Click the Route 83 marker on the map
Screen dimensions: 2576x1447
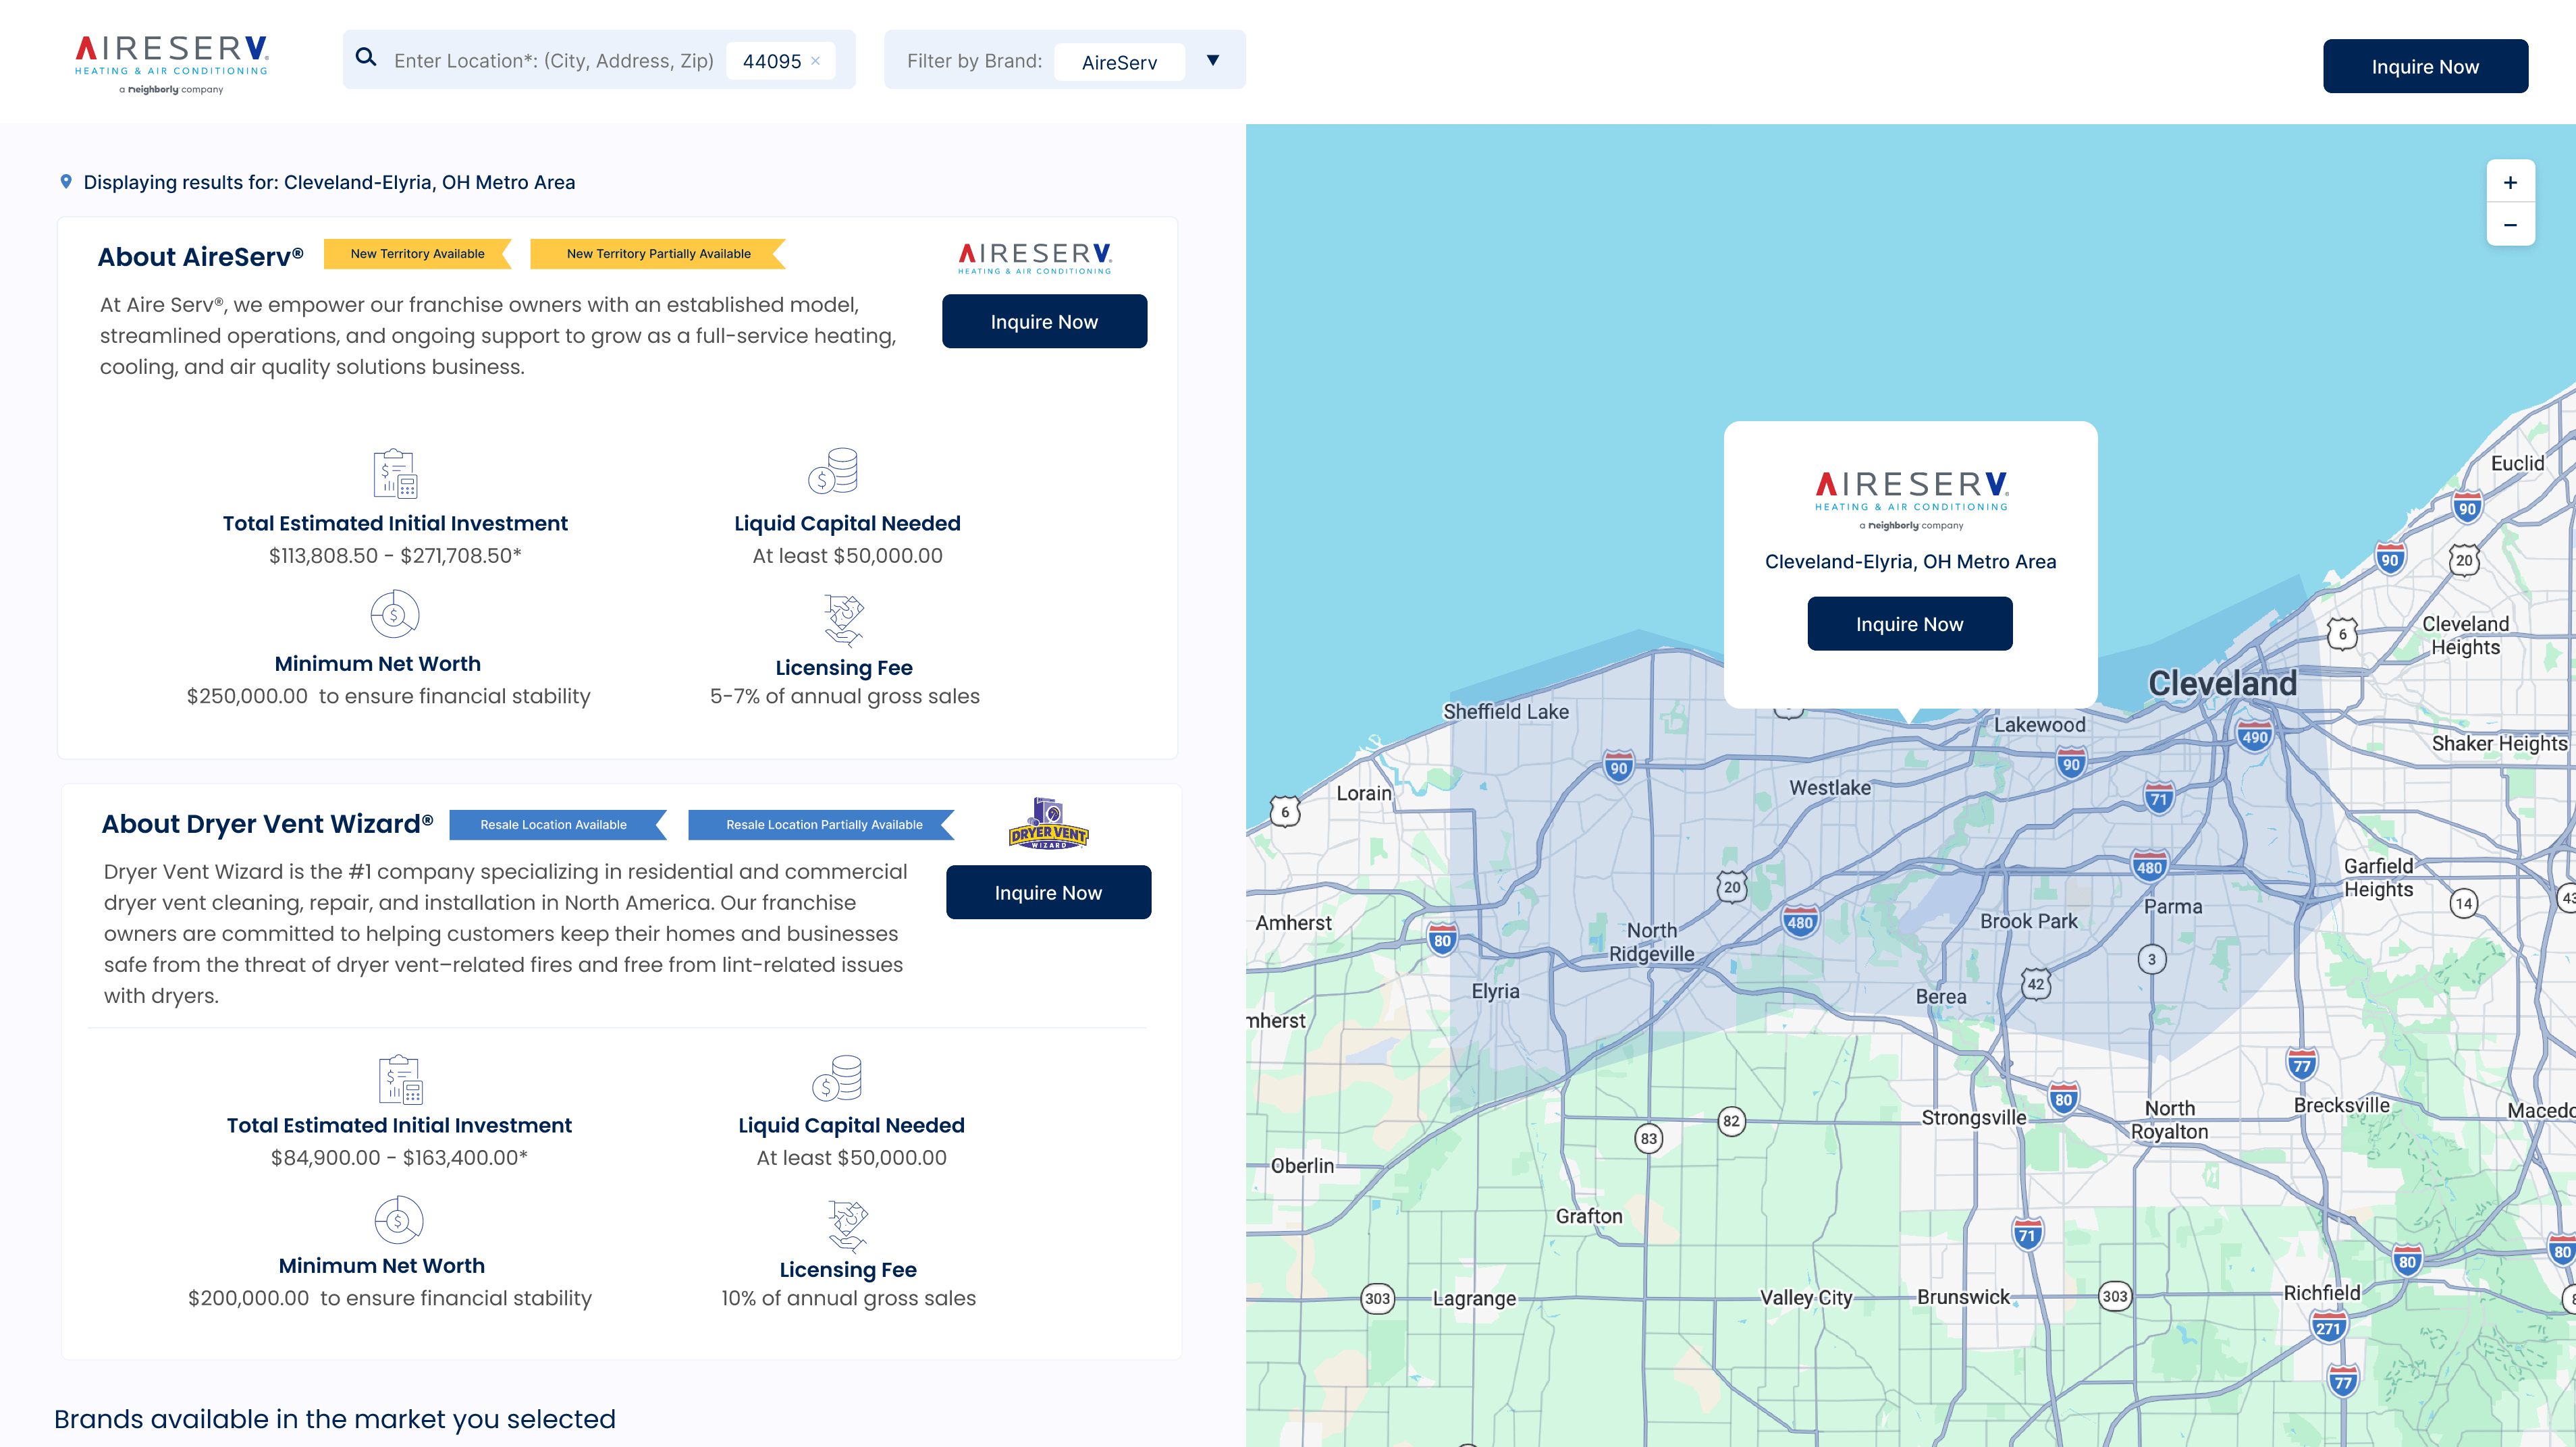click(x=1649, y=1138)
